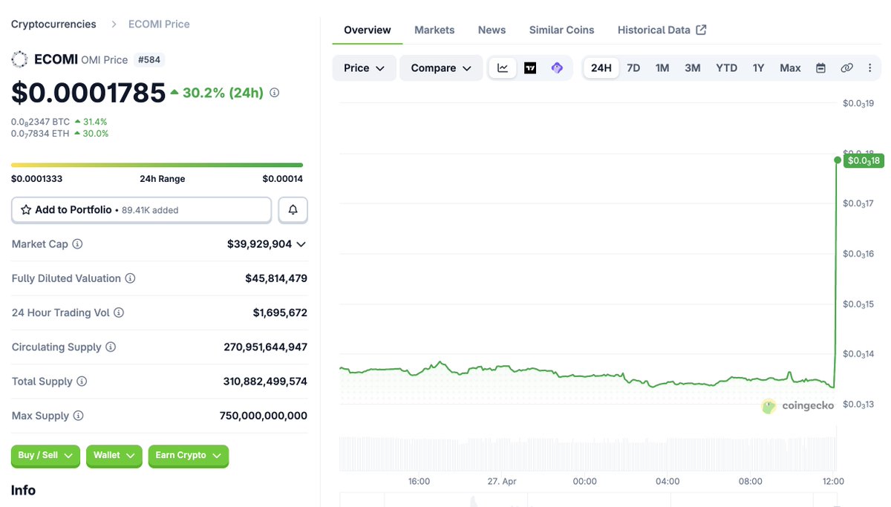Click the 24h Range progress bar

click(x=157, y=165)
